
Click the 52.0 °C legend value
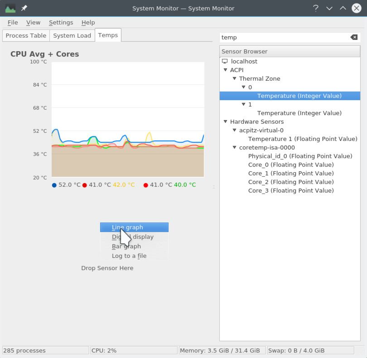69,185
